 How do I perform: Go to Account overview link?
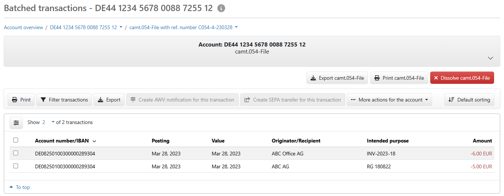(x=24, y=27)
